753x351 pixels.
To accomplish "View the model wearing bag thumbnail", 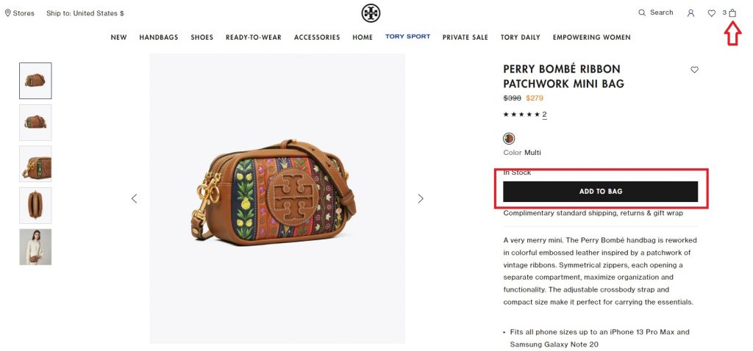I will (35, 247).
